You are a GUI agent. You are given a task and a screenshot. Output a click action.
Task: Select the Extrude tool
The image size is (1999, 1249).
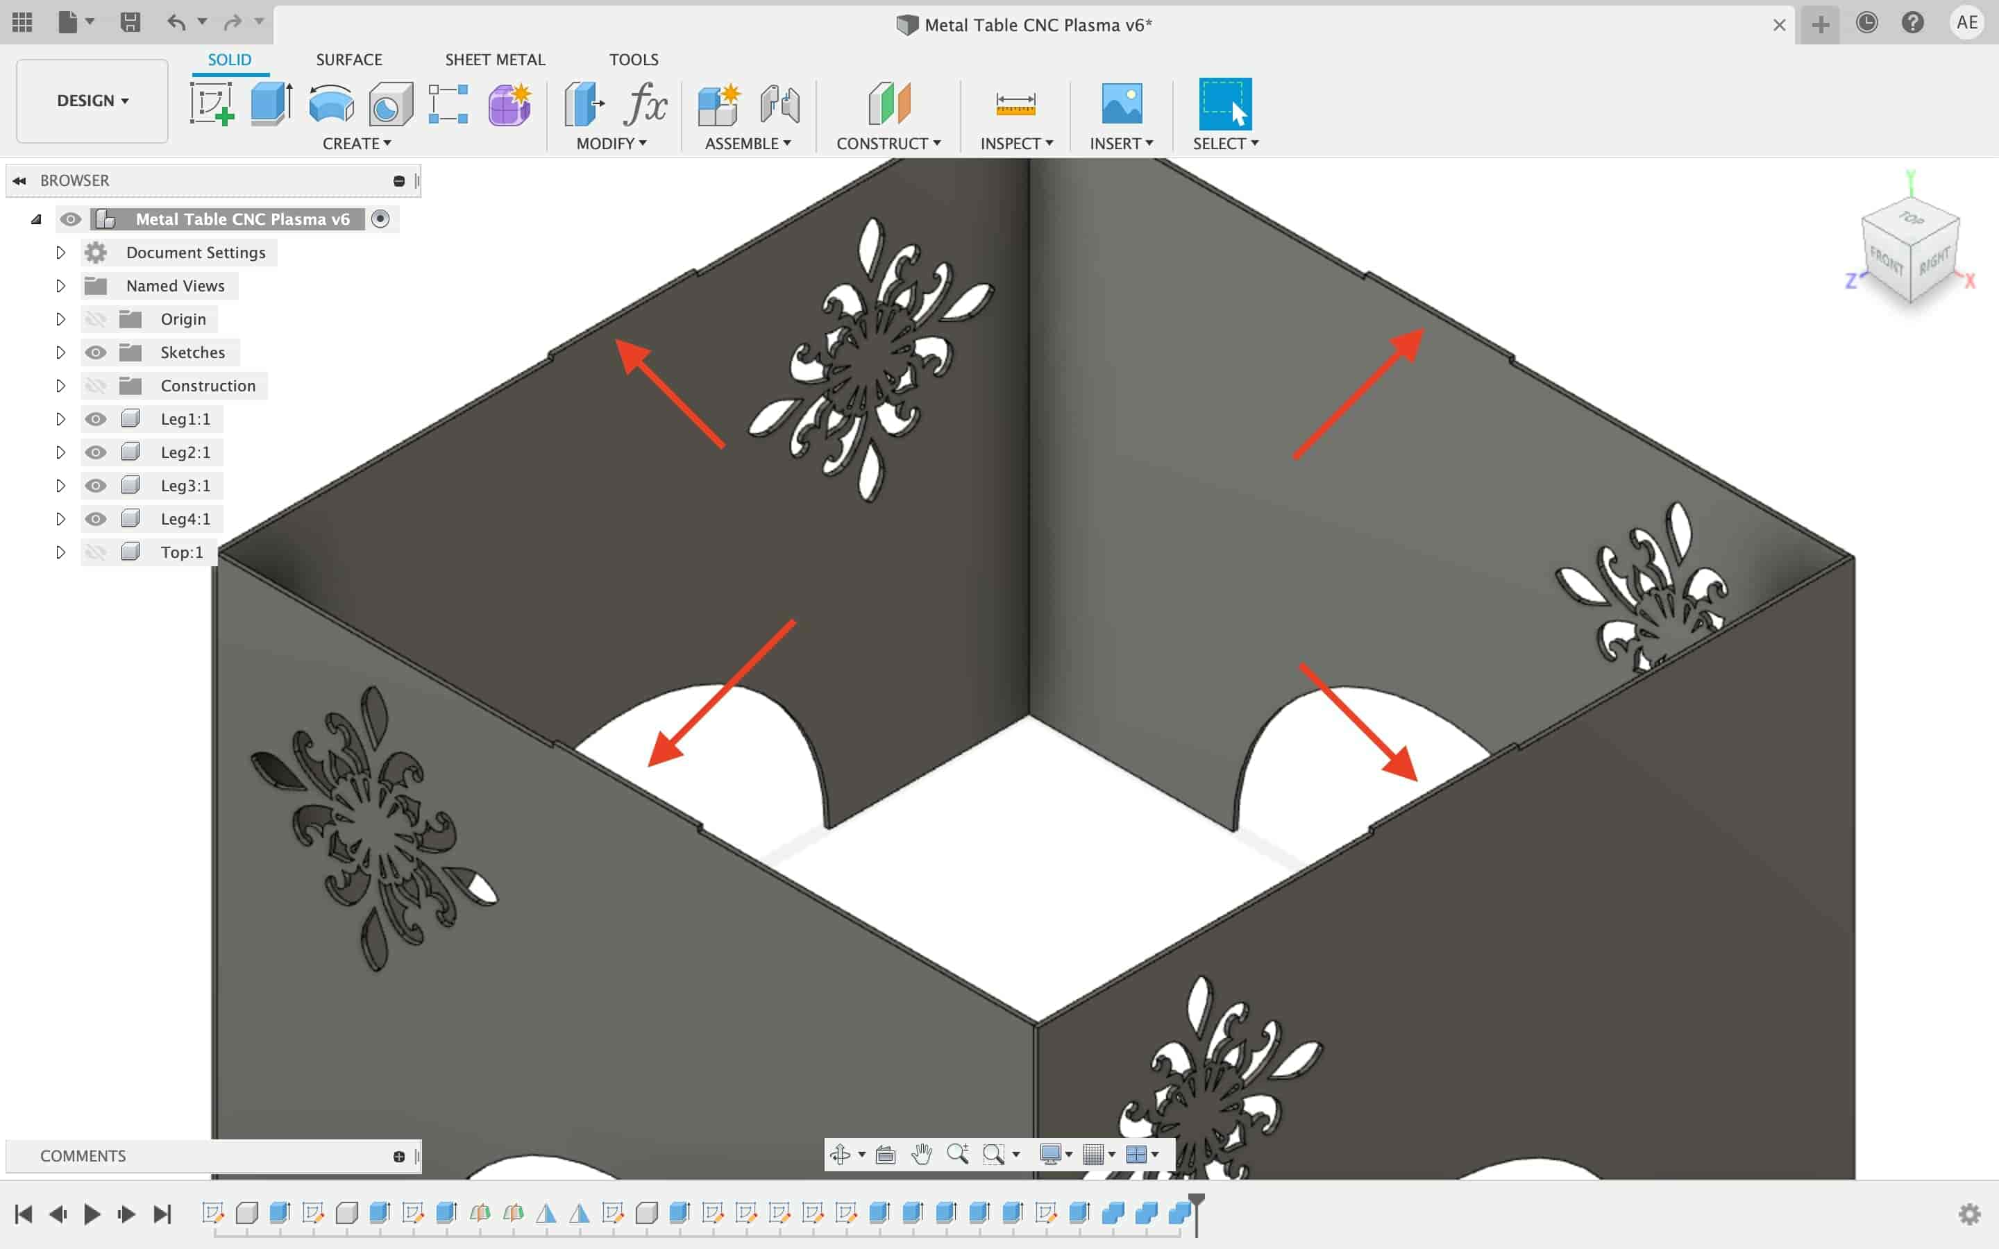[272, 104]
